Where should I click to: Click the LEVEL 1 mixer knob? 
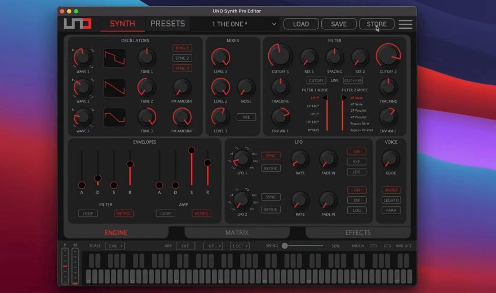point(220,57)
